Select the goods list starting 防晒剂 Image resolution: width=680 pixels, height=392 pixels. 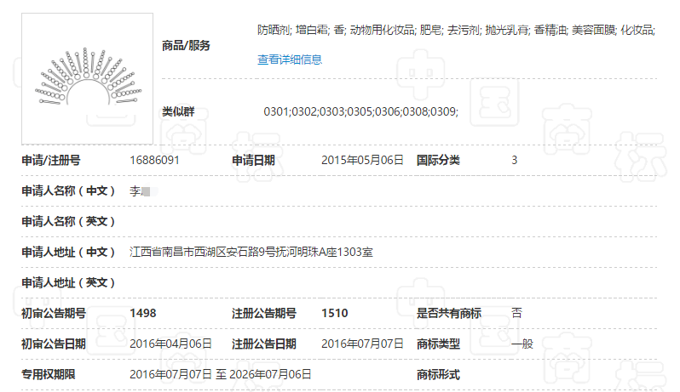[x=456, y=30]
